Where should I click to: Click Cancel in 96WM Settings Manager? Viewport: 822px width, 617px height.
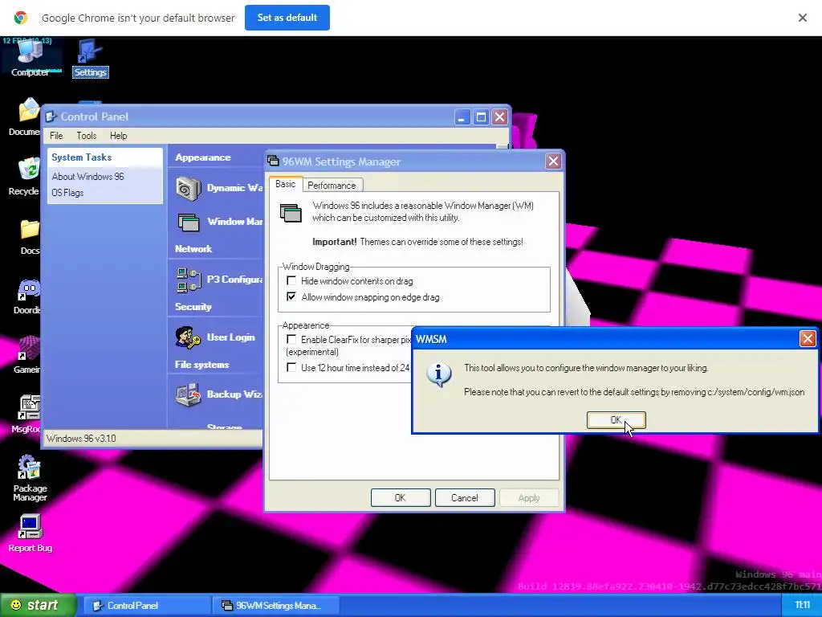(465, 497)
